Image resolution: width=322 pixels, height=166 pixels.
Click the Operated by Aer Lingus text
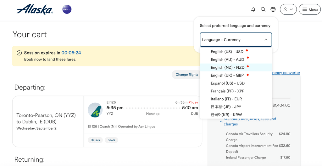pos(136,127)
